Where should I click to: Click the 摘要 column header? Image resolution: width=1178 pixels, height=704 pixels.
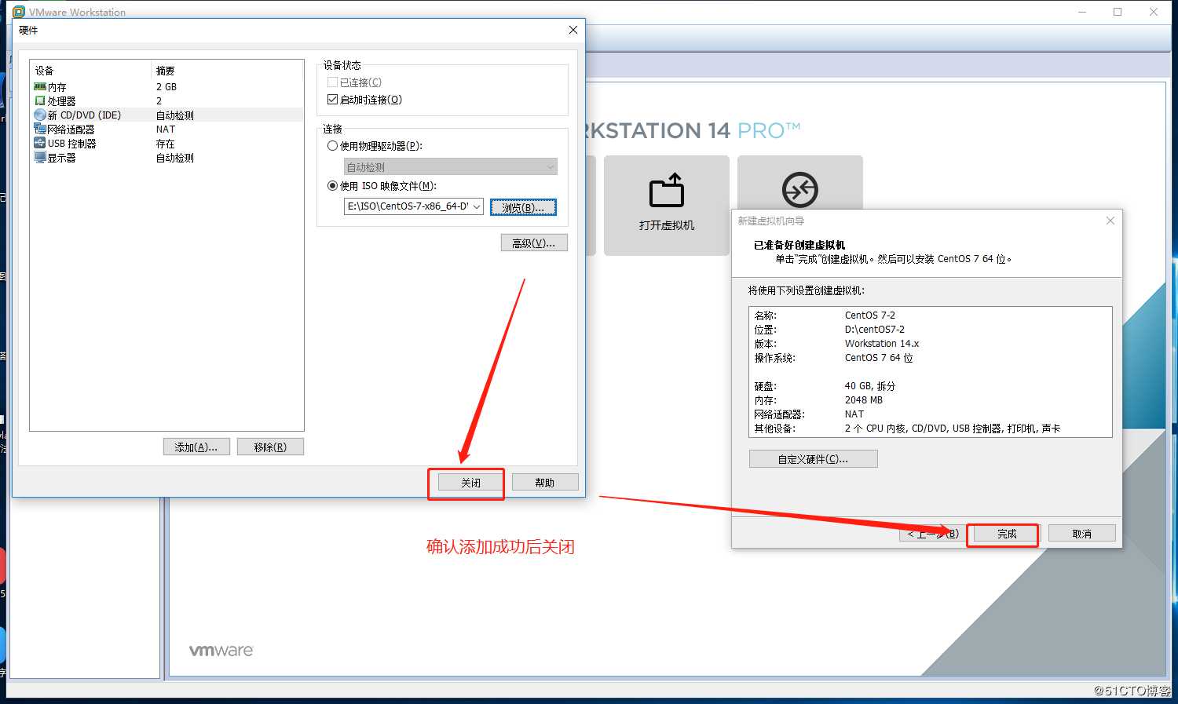[227, 70]
